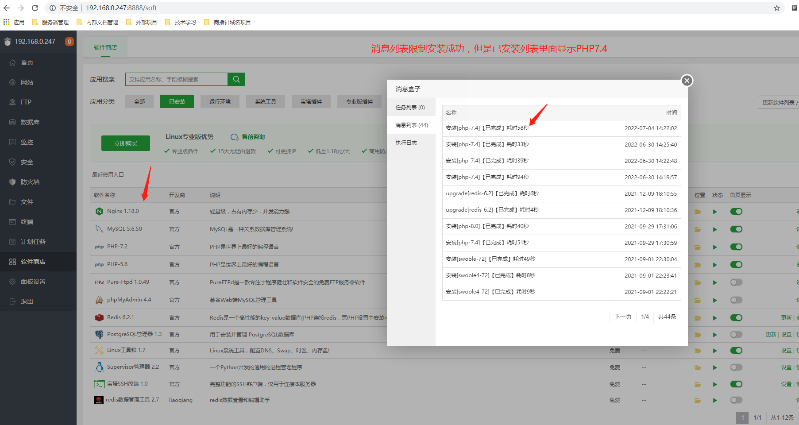Click the 退出 logout icon
799x425 pixels.
[x=12, y=301]
